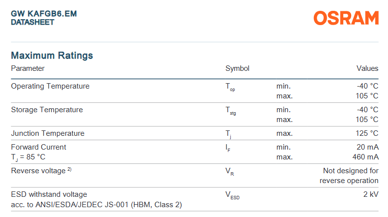The width and height of the screenshot is (388, 217).
Task: Select the 460 mA maximum current value
Action: pyautogui.click(x=365, y=157)
